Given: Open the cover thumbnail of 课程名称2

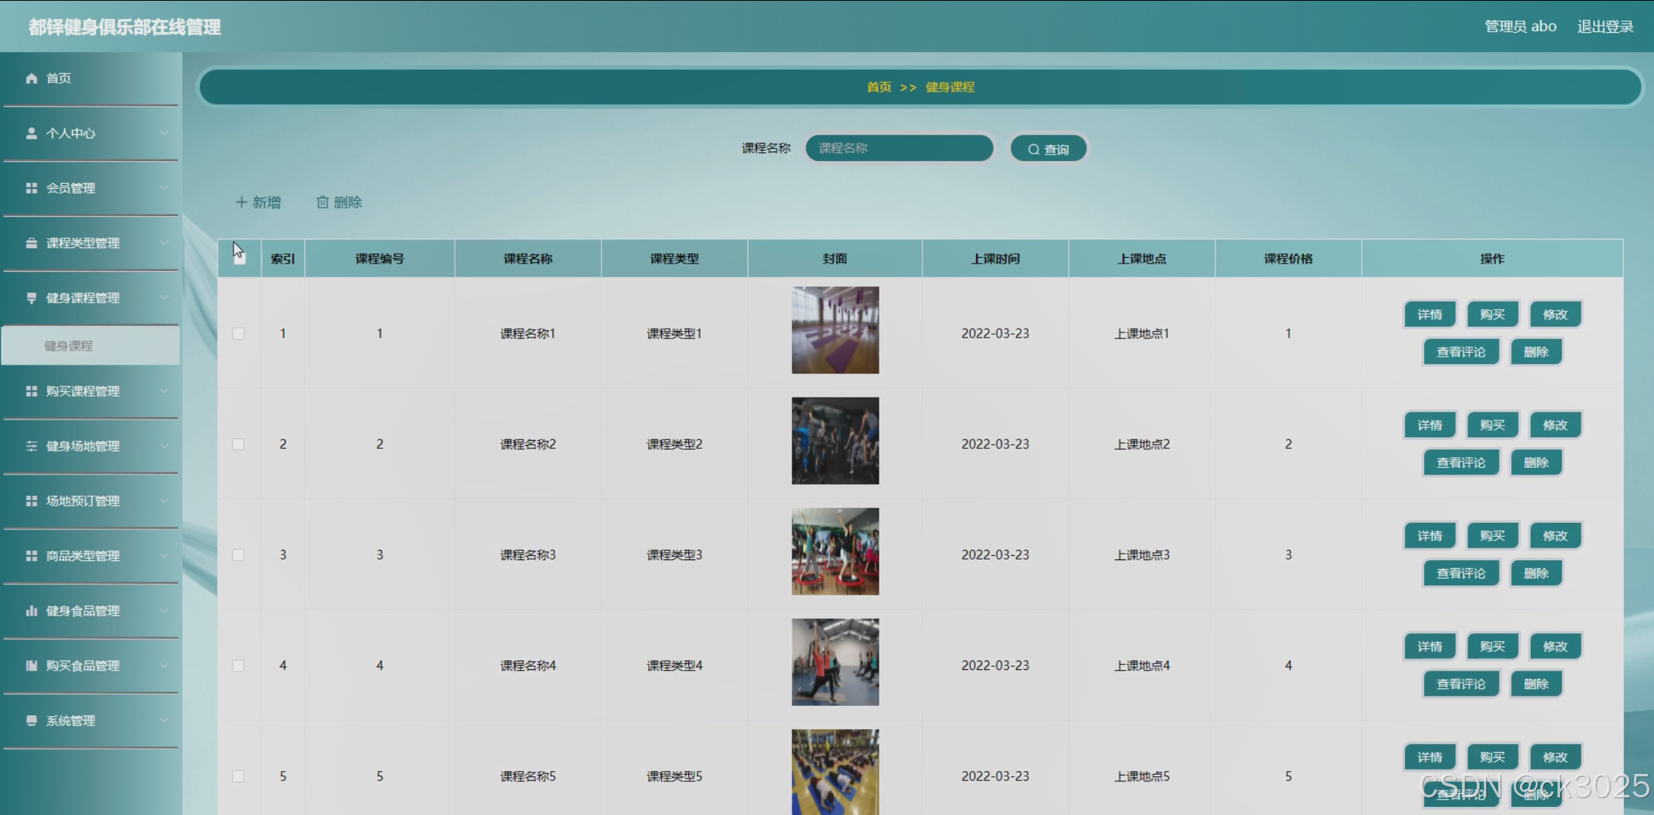Looking at the screenshot, I should (835, 441).
